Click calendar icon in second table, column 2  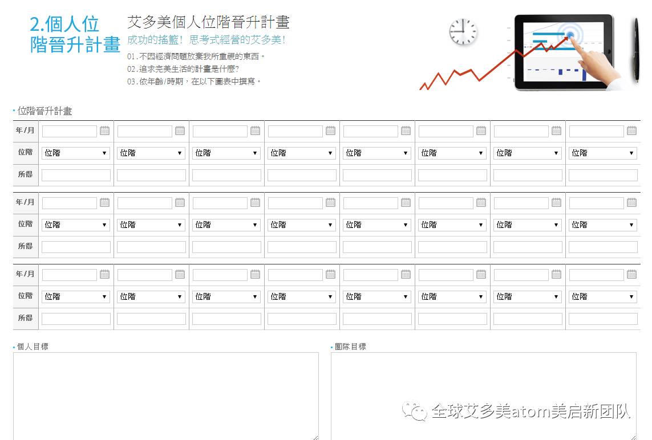[180, 203]
